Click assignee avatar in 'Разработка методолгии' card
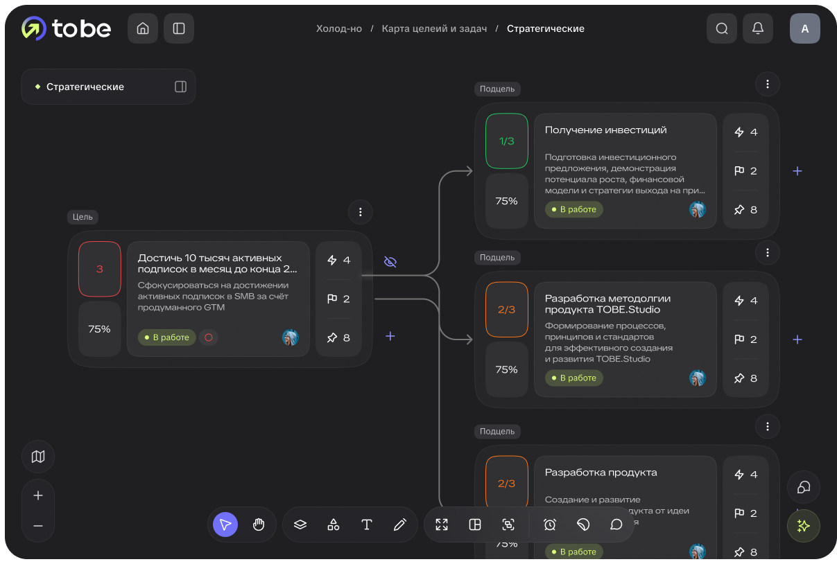This screenshot has height=564, width=837. pyautogui.click(x=697, y=378)
